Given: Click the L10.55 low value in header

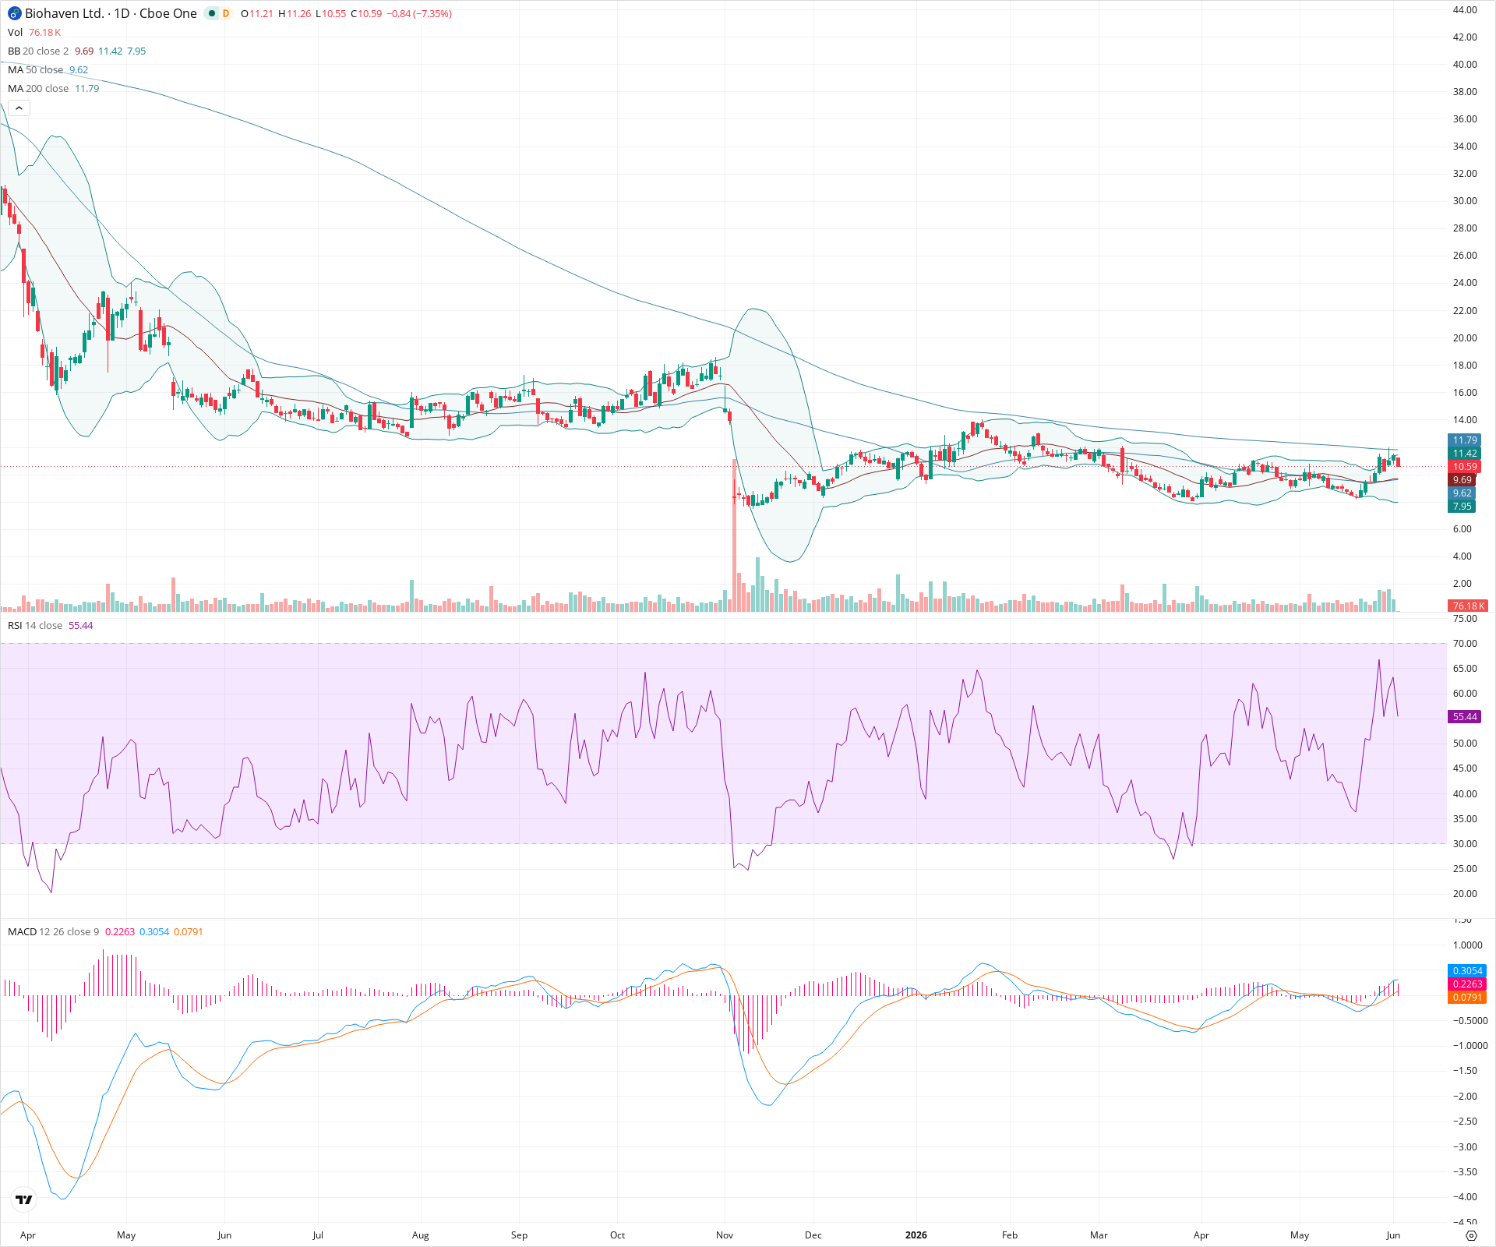Looking at the screenshot, I should pos(331,14).
